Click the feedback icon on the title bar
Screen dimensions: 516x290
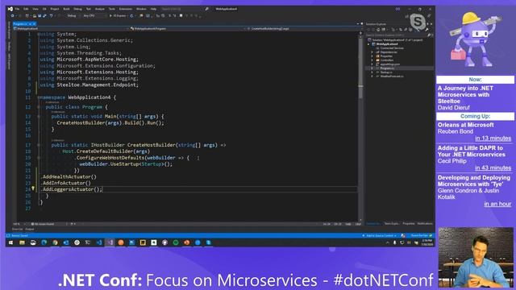397,9
